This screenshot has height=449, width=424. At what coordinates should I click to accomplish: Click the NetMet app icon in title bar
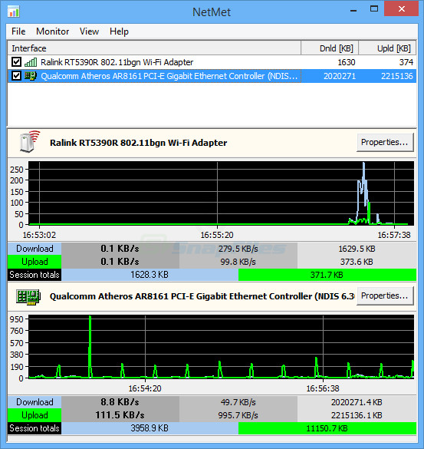[x=13, y=12]
